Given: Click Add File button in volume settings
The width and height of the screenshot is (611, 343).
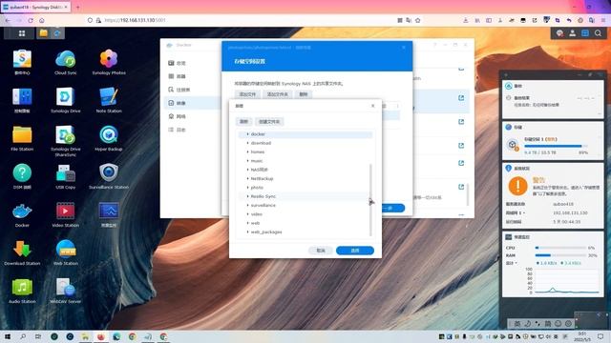Looking at the screenshot, I should coord(247,94).
